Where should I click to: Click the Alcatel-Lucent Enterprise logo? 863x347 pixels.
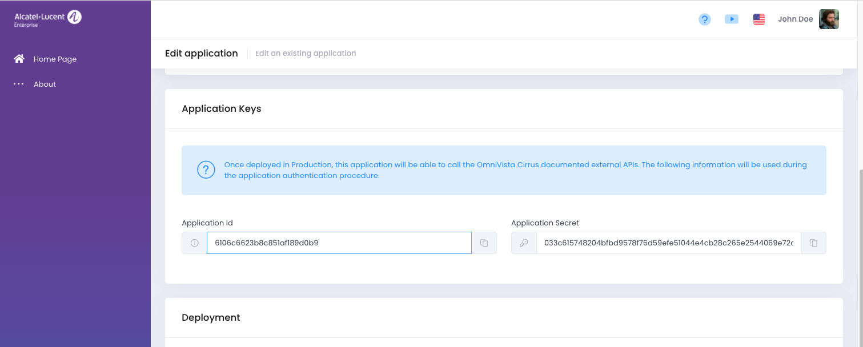[x=48, y=19]
